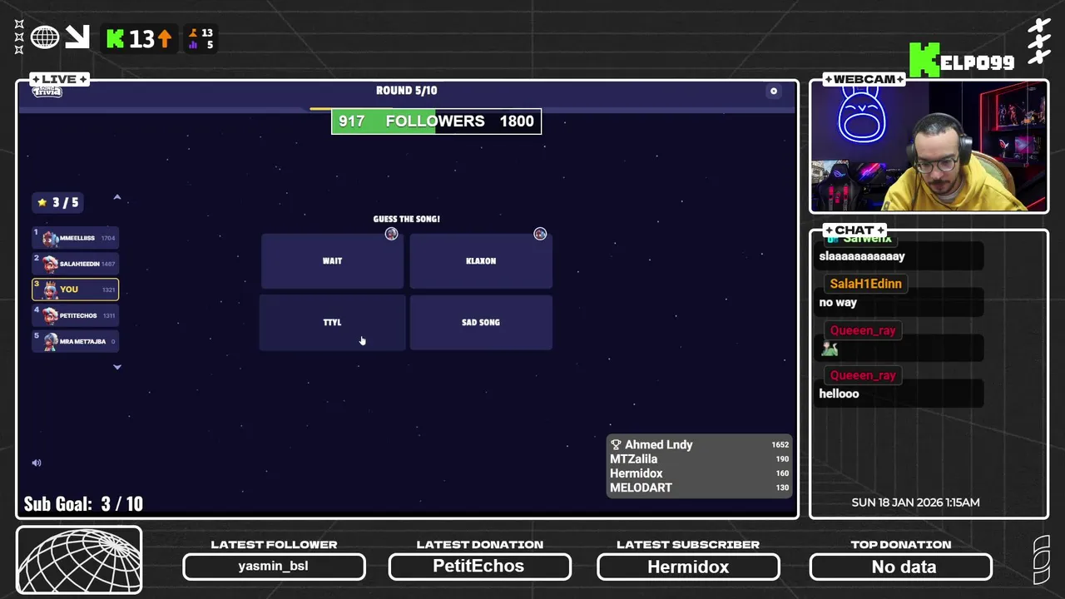This screenshot has height=599, width=1065.
Task: Click the viewer stats icon showing 13 and 5
Action: coord(201,38)
